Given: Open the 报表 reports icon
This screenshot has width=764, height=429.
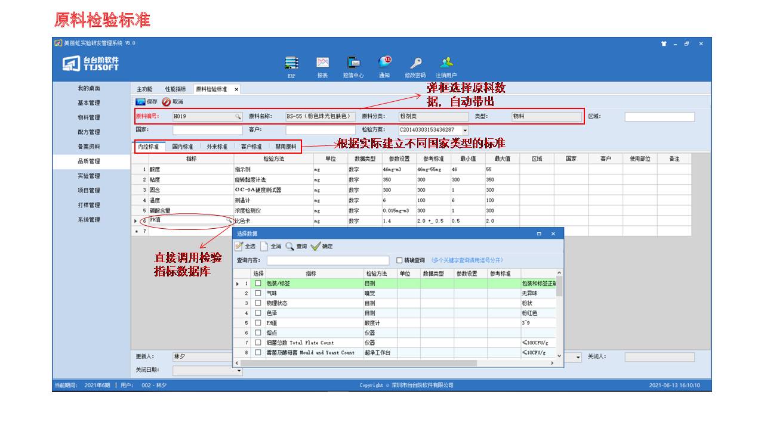Looking at the screenshot, I should (x=322, y=63).
